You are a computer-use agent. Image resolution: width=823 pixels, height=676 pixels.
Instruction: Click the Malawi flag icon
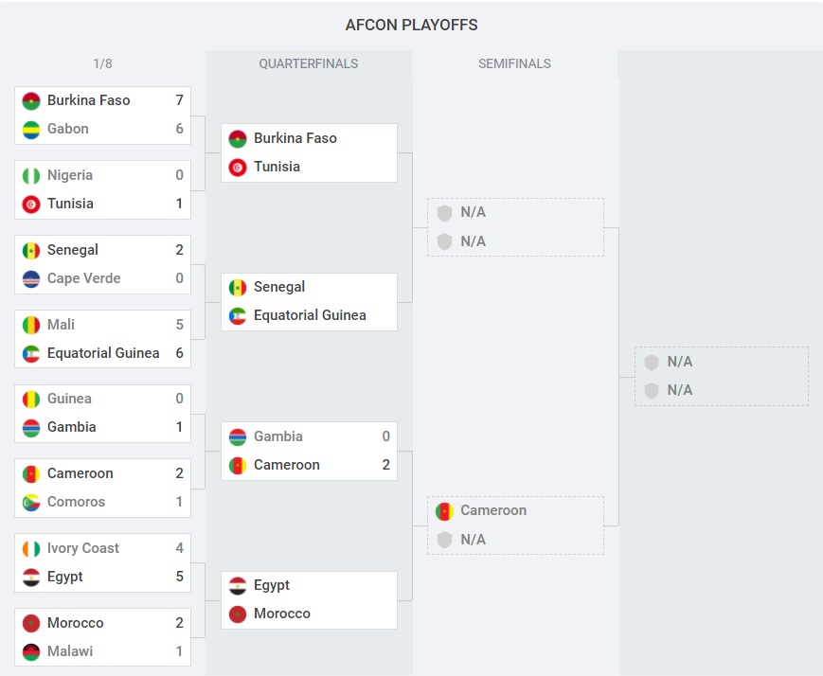coord(31,652)
